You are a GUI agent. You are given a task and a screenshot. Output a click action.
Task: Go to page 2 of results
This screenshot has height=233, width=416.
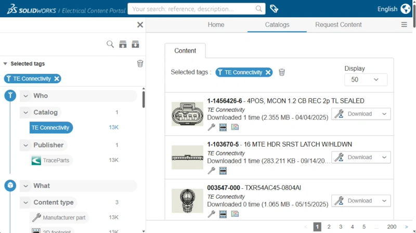329,227
